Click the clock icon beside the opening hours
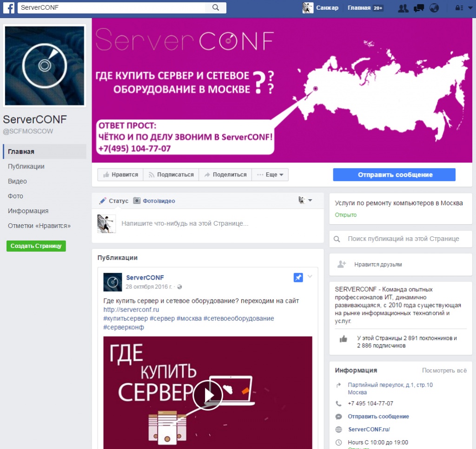The image size is (476, 449). pos(338,442)
